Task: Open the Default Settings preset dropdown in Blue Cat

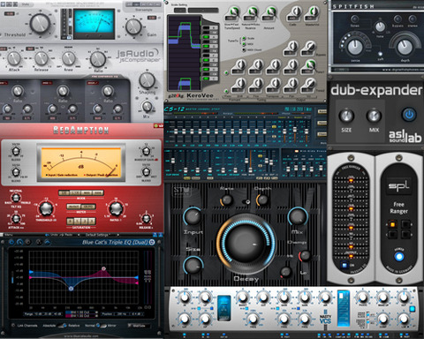Action: (x=99, y=235)
